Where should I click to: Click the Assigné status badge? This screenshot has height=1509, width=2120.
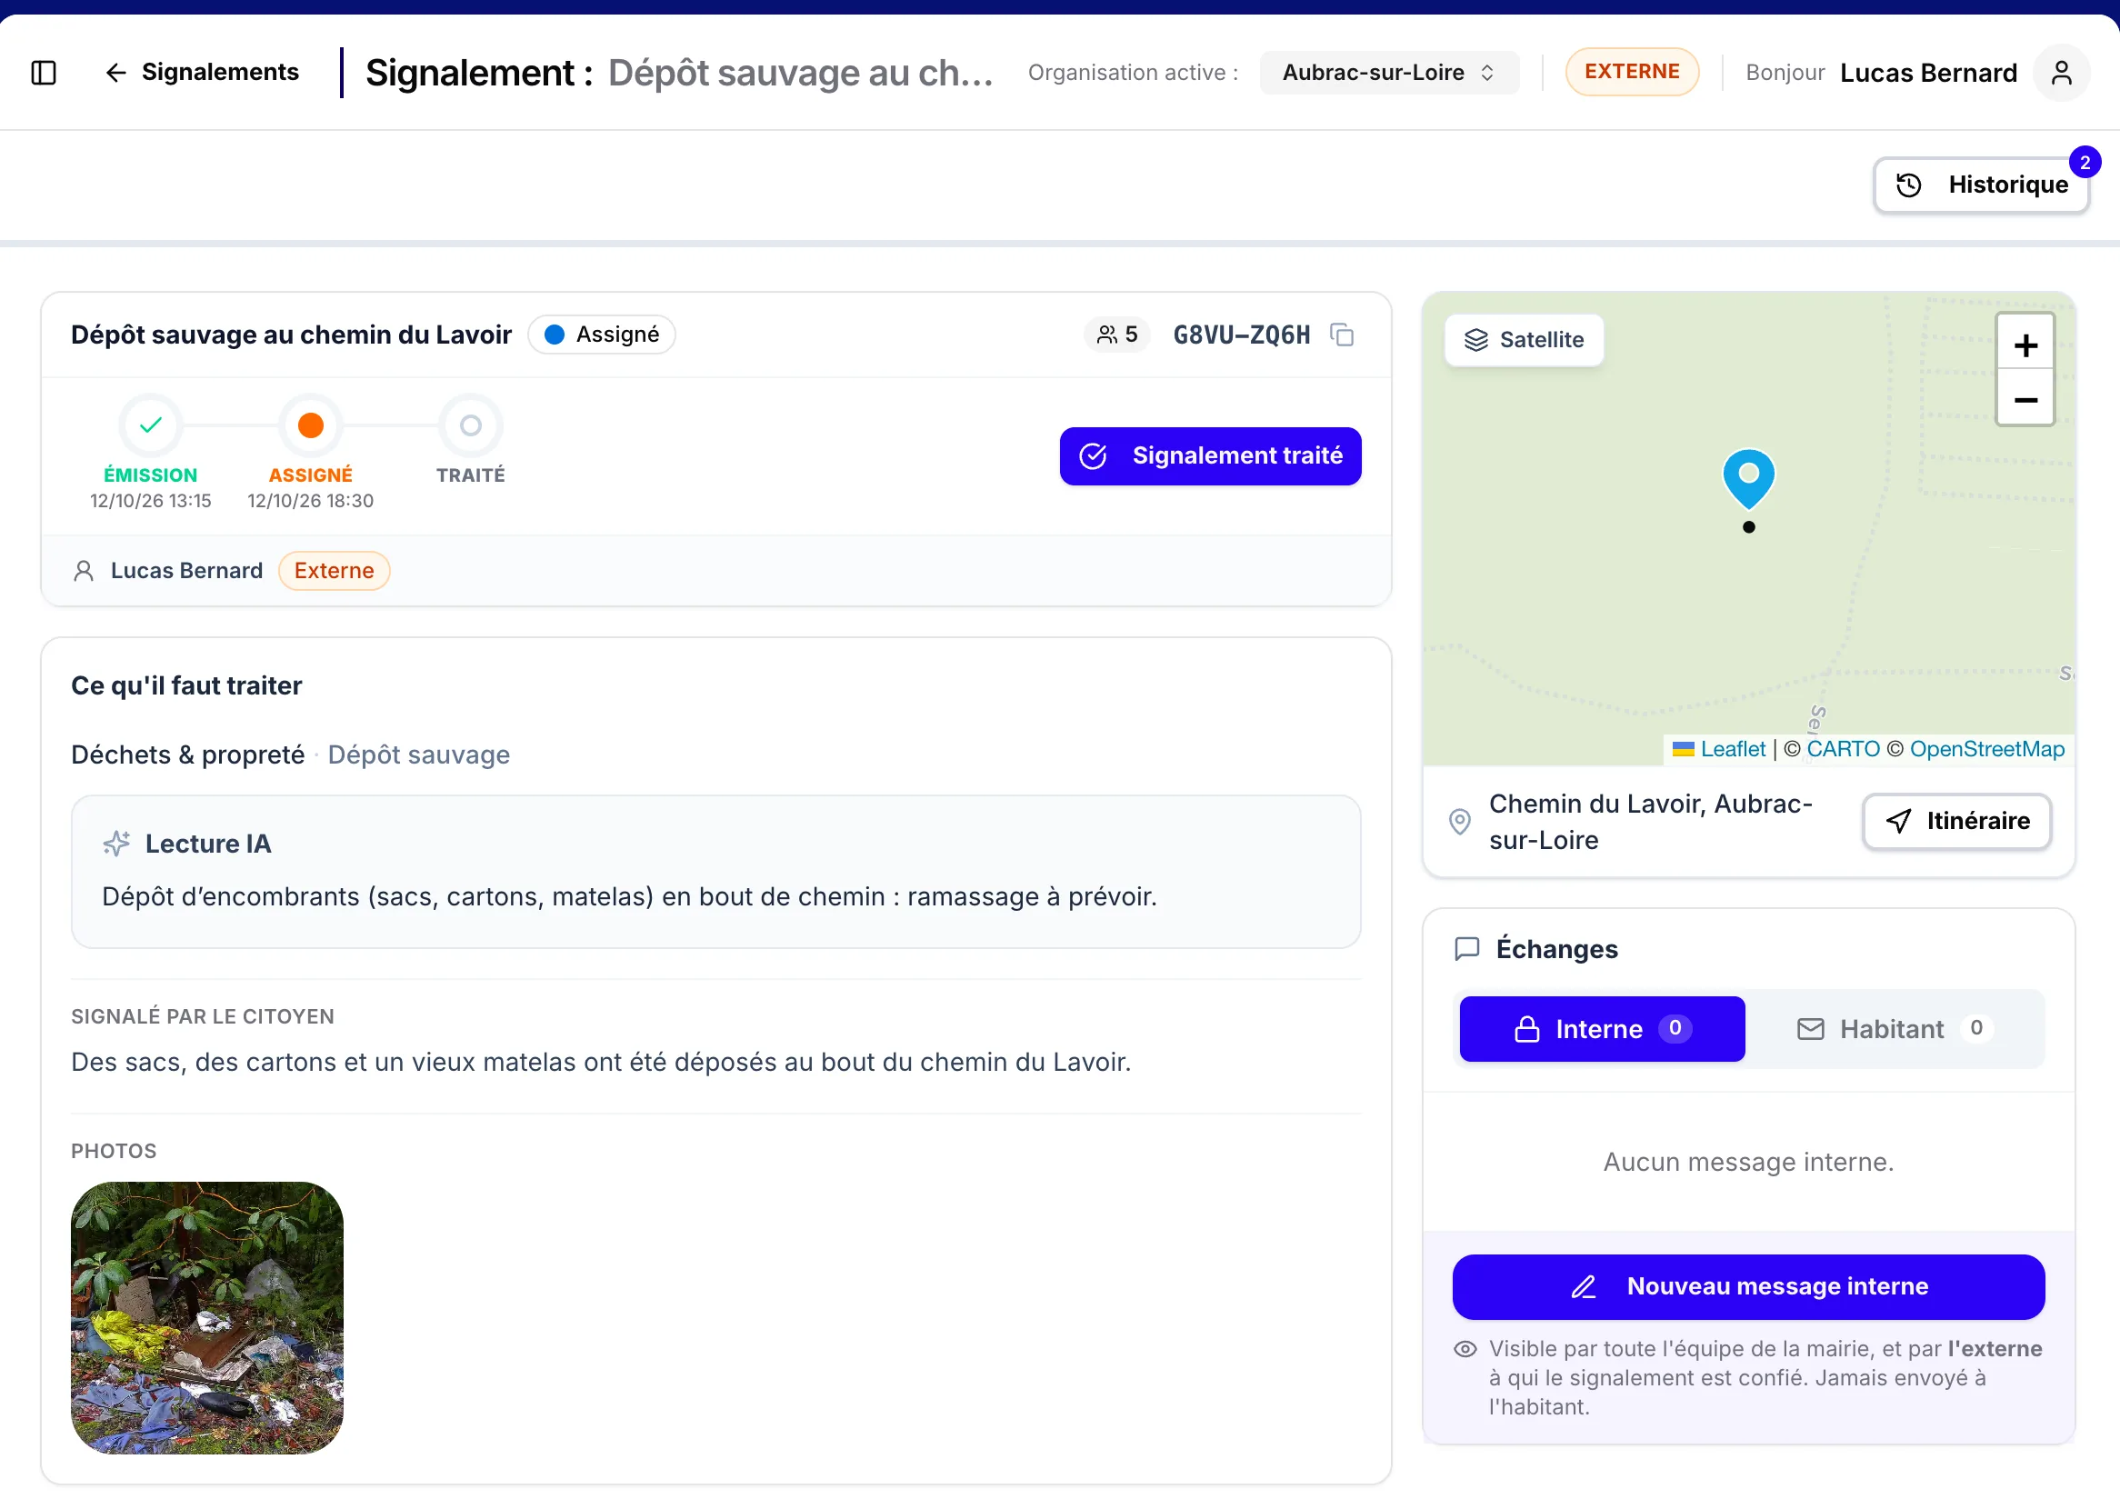[601, 335]
